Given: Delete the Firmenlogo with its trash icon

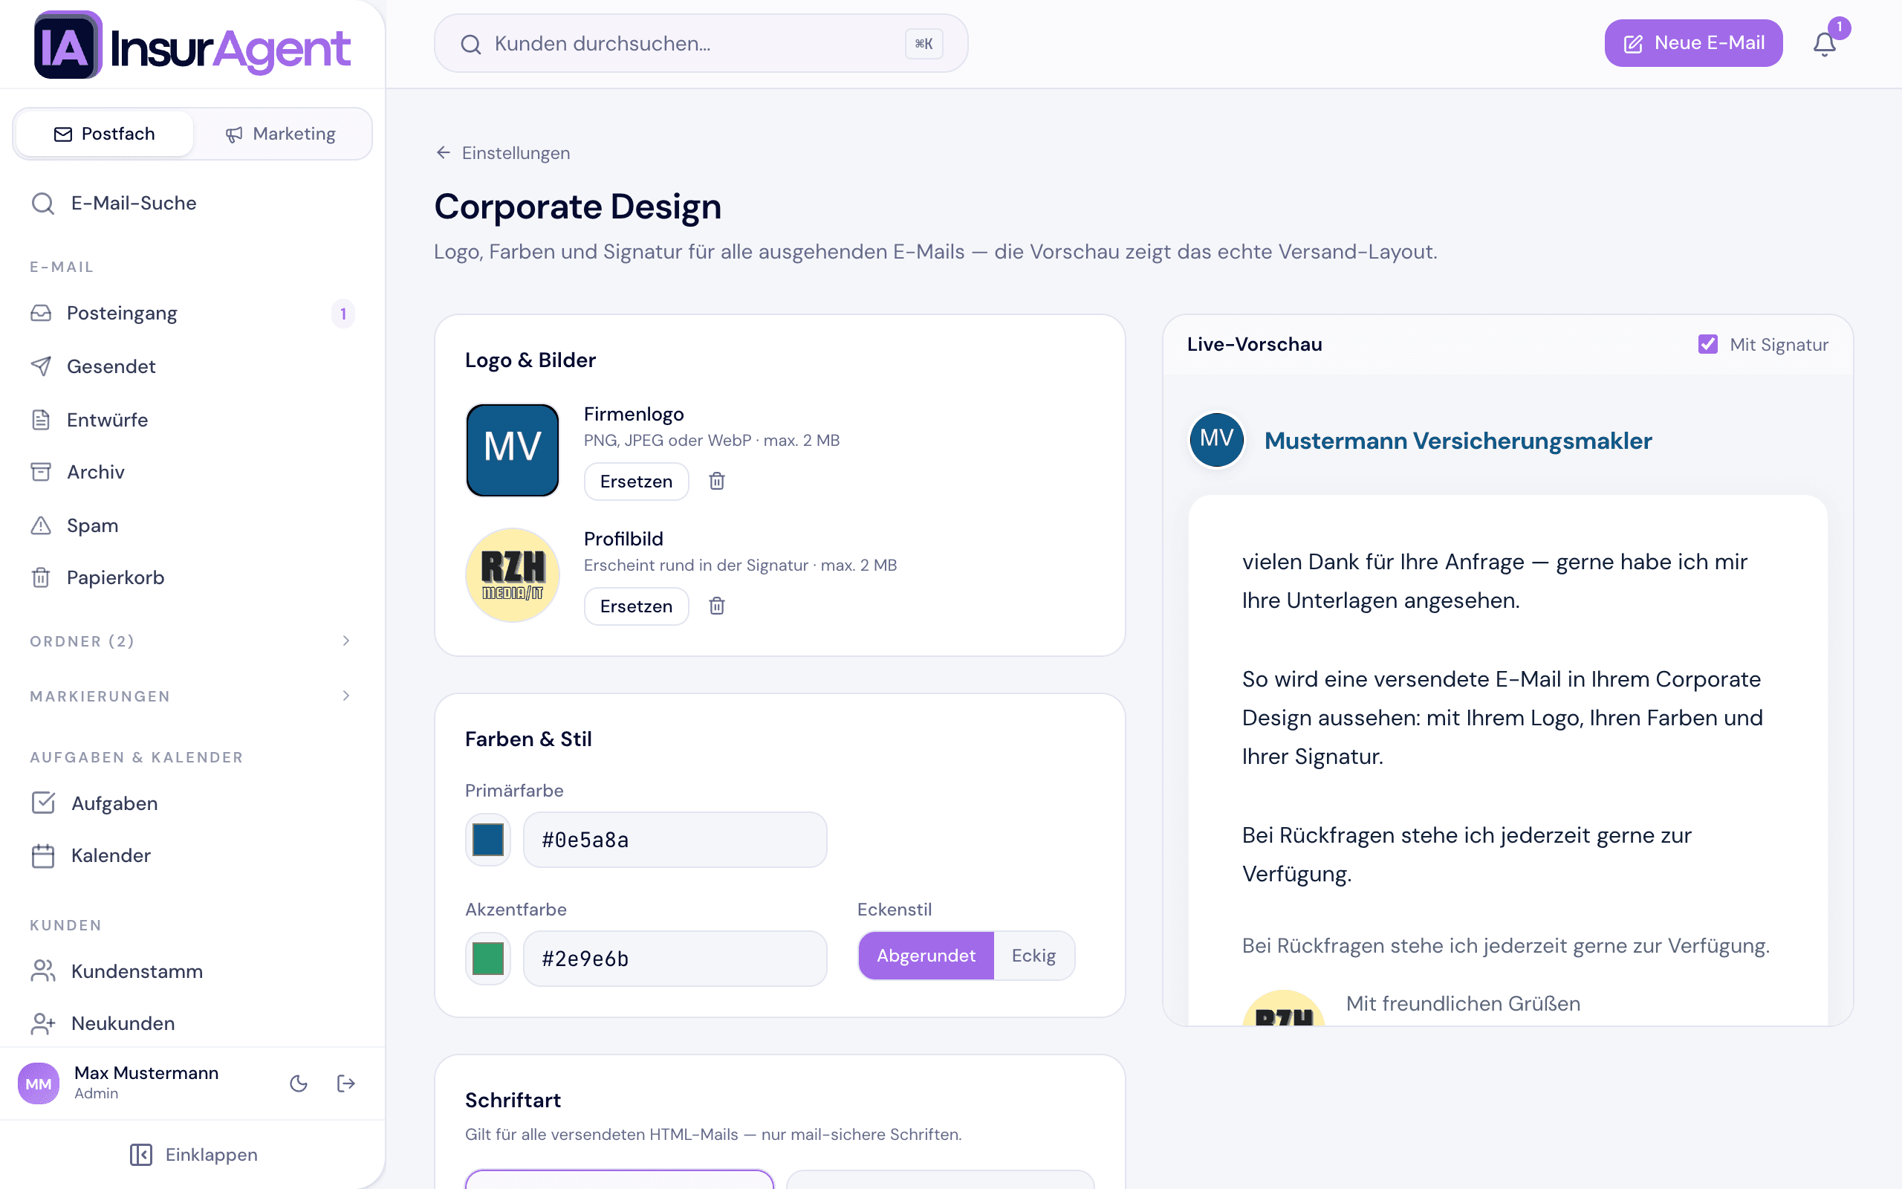Looking at the screenshot, I should tap(717, 482).
